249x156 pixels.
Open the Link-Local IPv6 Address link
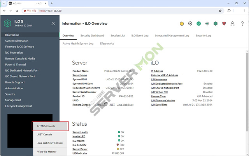(164, 75)
